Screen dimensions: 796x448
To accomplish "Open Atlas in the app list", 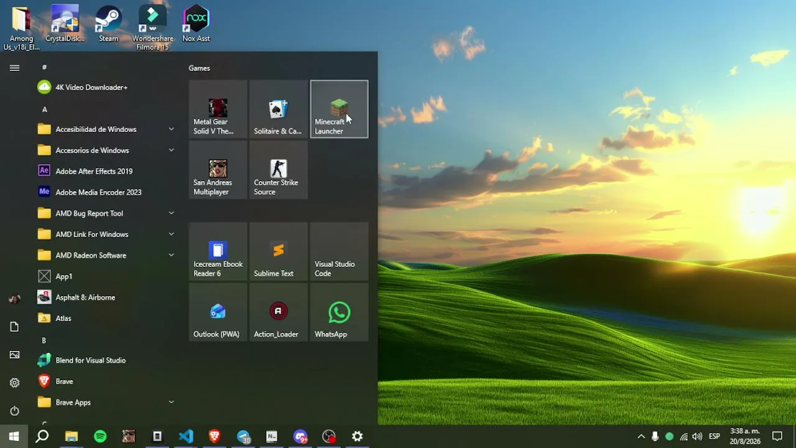I will pos(106,319).
